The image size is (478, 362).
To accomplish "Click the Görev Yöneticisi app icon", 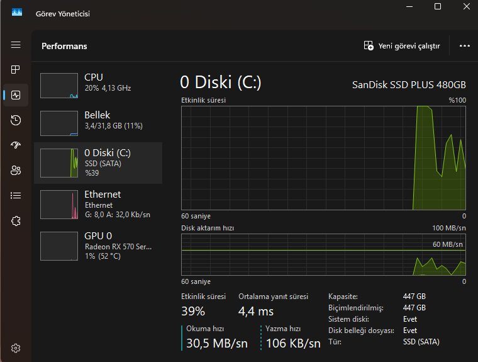I will pyautogui.click(x=17, y=12).
